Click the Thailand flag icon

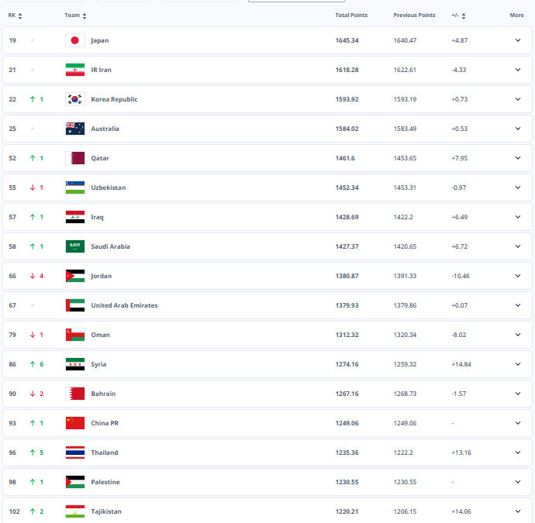click(x=74, y=452)
